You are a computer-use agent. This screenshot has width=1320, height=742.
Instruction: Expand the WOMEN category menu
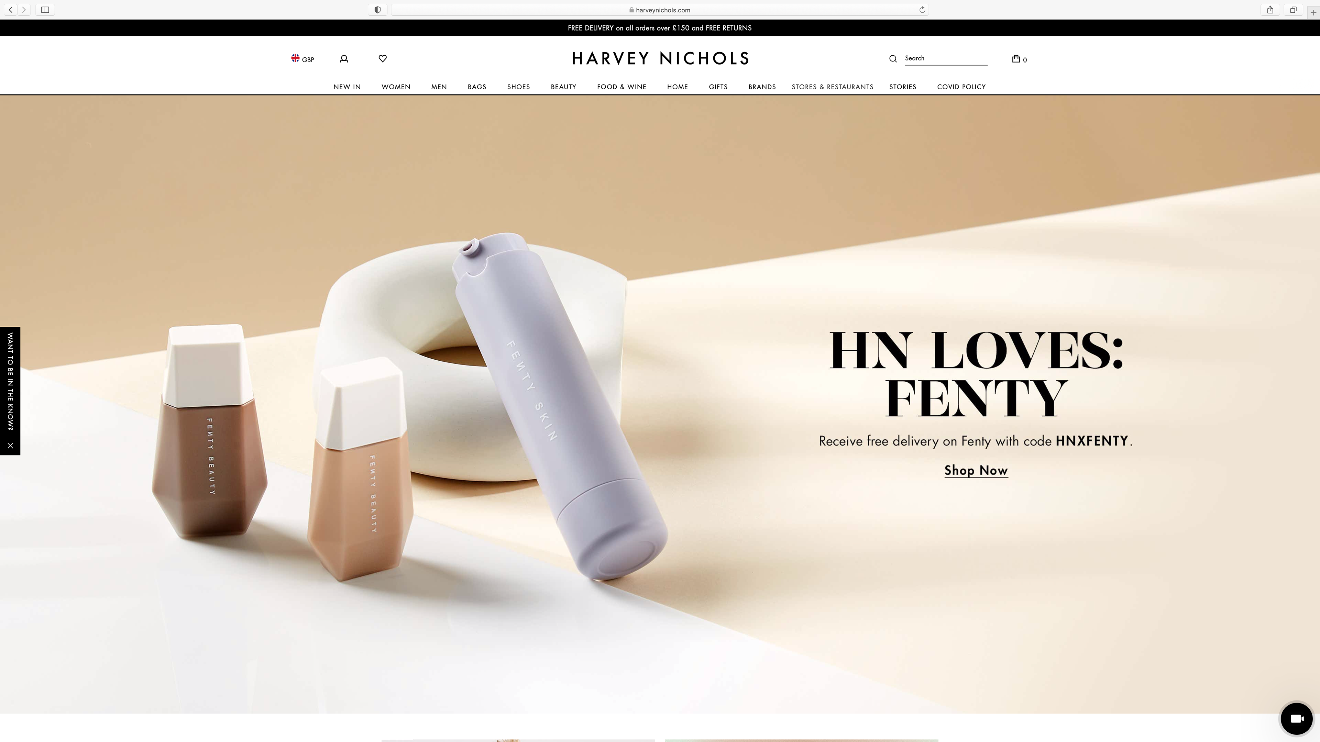(x=396, y=87)
